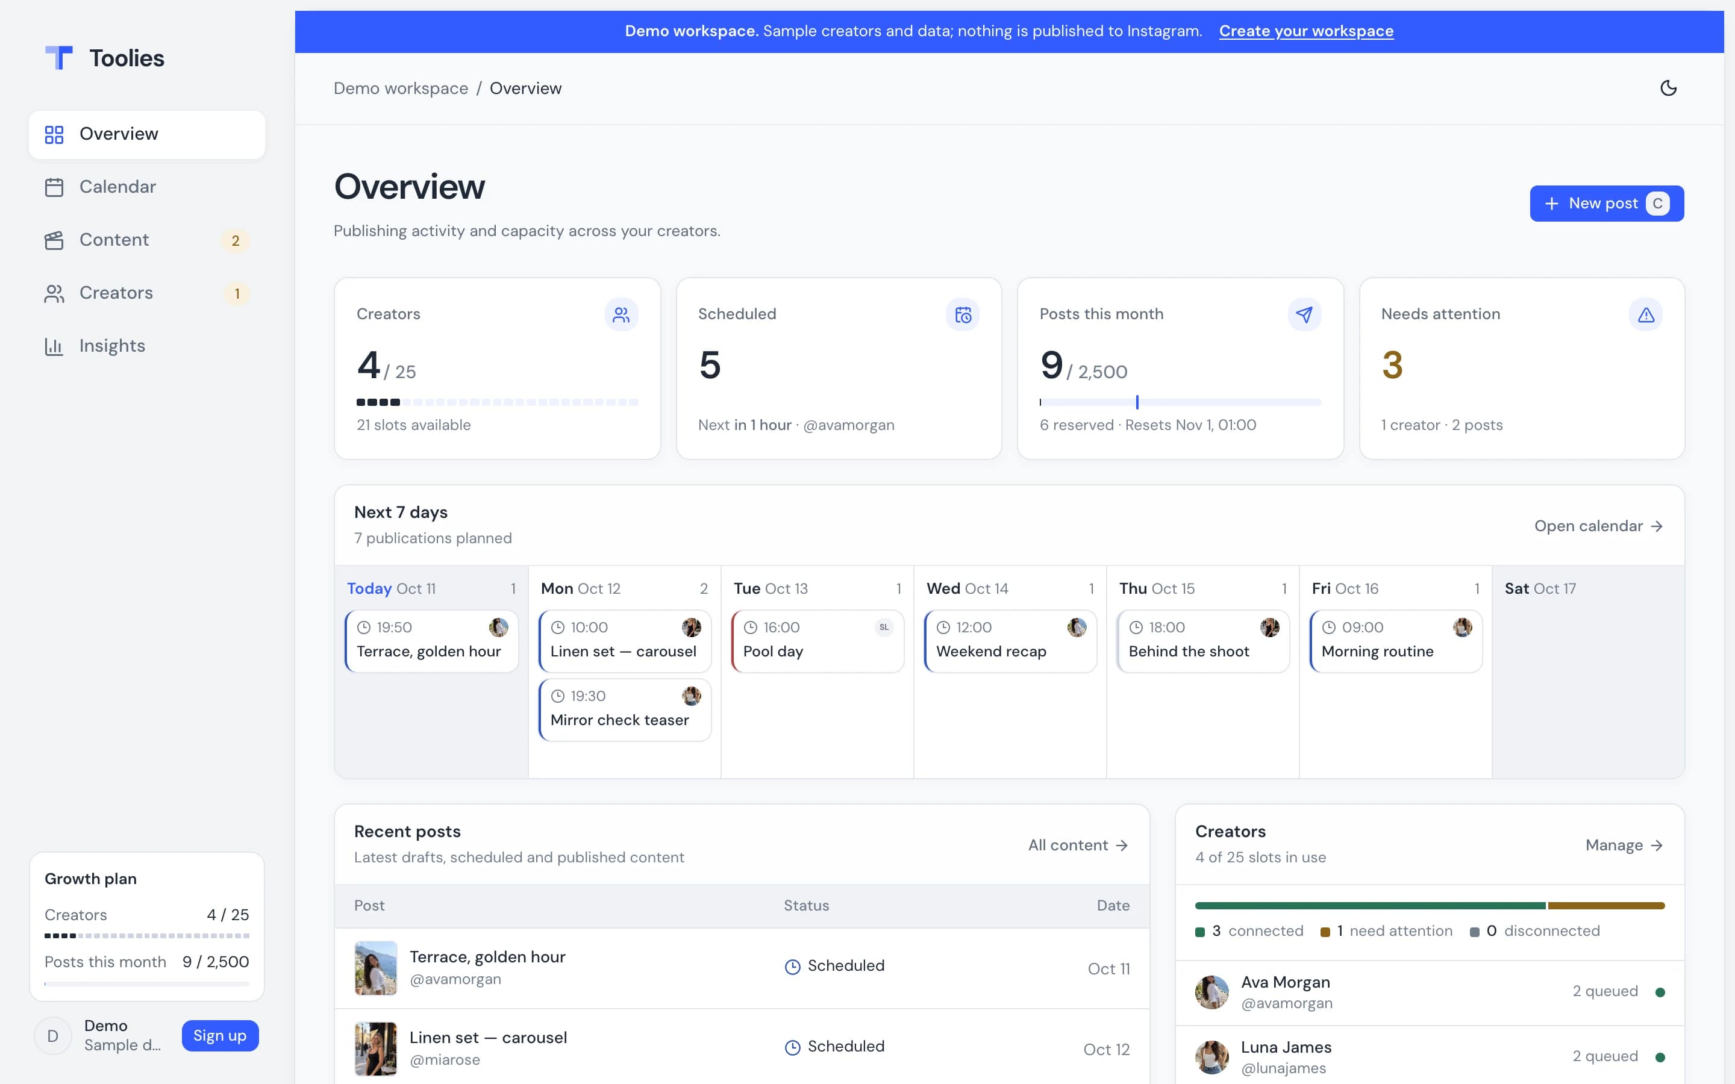Viewport: 1735px width, 1084px height.
Task: Open calendar link in Next 7 days
Action: pos(1598,526)
